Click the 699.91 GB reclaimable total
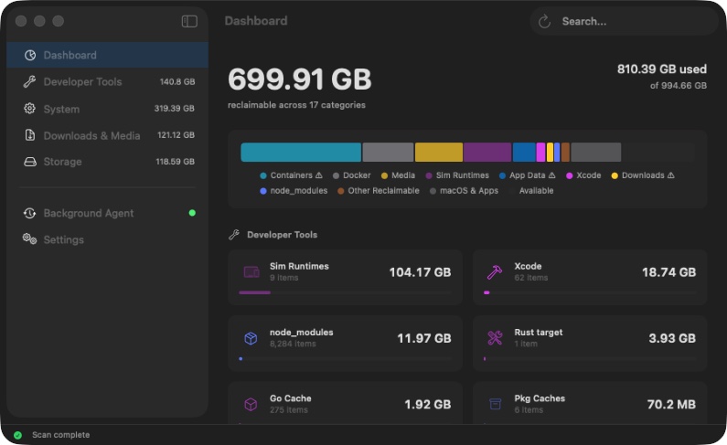Viewport: 727px width, 445px height. pos(300,79)
